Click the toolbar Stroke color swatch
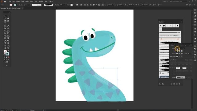 (x=7, y=54)
